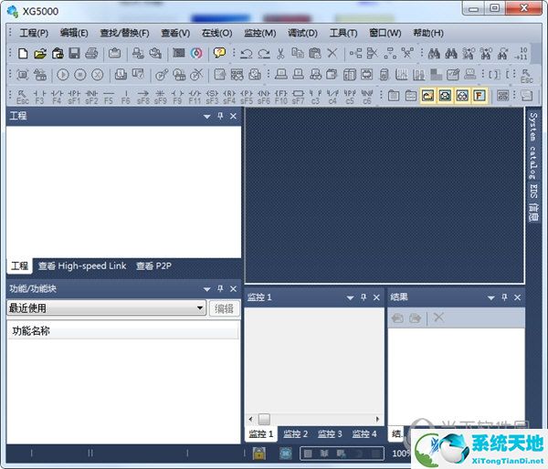Viewport: 548px width, 469px height.
Task: Toggle first highlighted yellow view icon
Action: coord(428,95)
